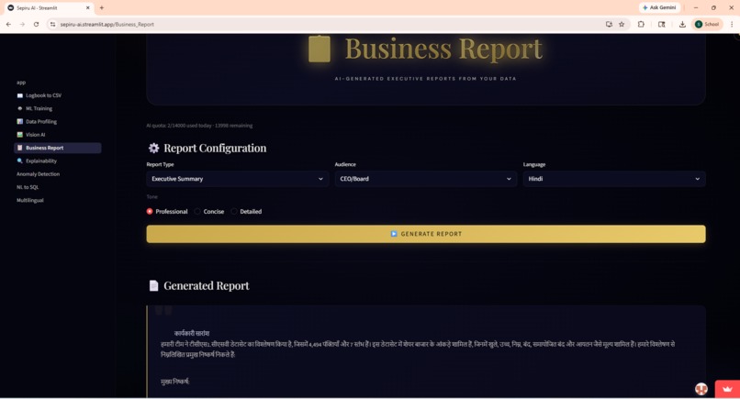Screen dimensions: 740x399
Task: Click the AI quota text line
Action: pos(199,126)
